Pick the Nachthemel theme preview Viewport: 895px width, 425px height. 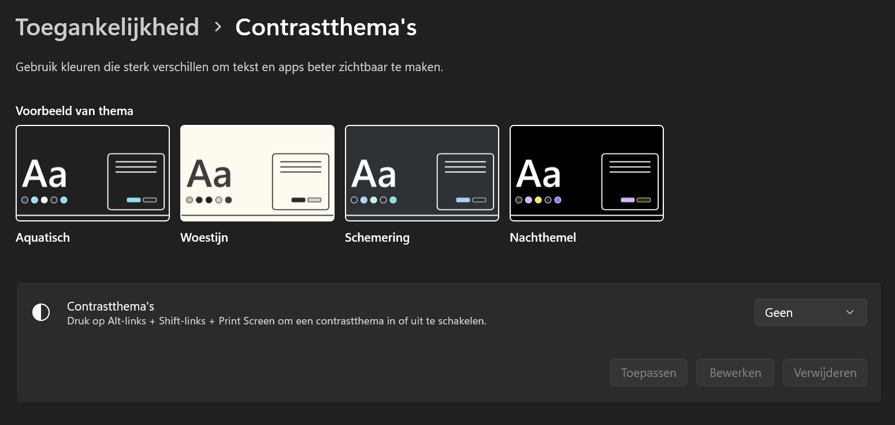tap(586, 173)
